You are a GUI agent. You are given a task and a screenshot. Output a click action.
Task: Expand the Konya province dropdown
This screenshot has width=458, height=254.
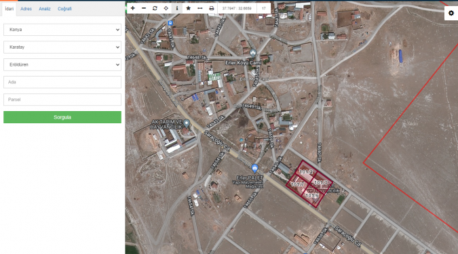pyautogui.click(x=62, y=30)
